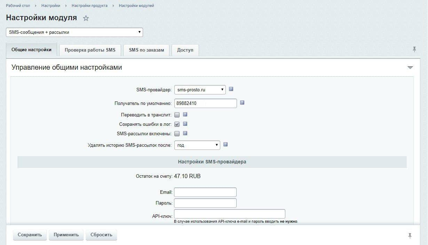Click the Сохранить button
This screenshot has height=245, width=428.
pos(30,235)
